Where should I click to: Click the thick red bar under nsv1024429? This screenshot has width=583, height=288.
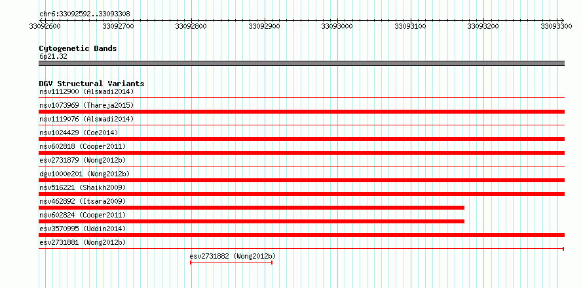[x=301, y=139]
